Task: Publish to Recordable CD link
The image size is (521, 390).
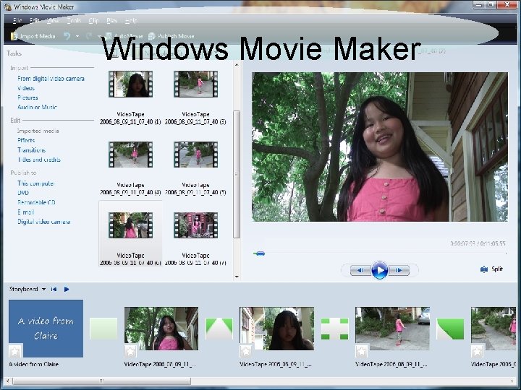Action: tap(36, 202)
